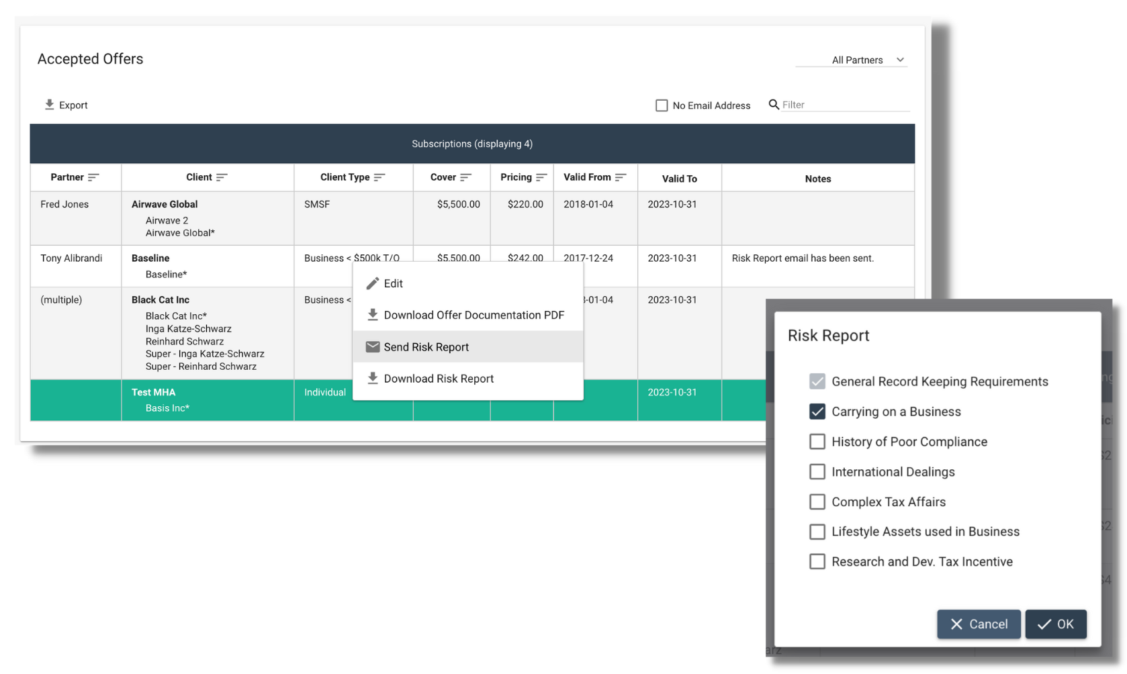This screenshot has width=1127, height=674.
Task: Click the Client Type column sort icon
Action: 378,177
